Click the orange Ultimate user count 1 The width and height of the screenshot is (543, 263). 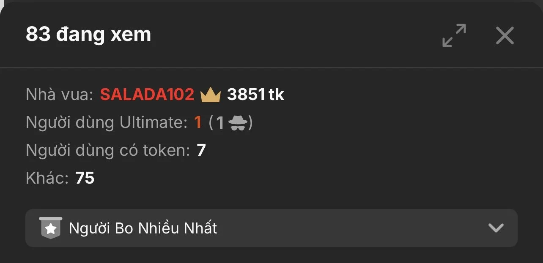pyautogui.click(x=197, y=122)
